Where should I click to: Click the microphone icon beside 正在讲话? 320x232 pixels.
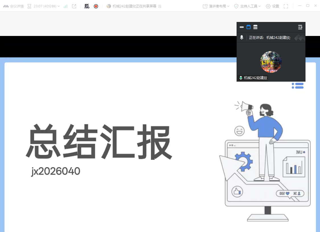242,37
